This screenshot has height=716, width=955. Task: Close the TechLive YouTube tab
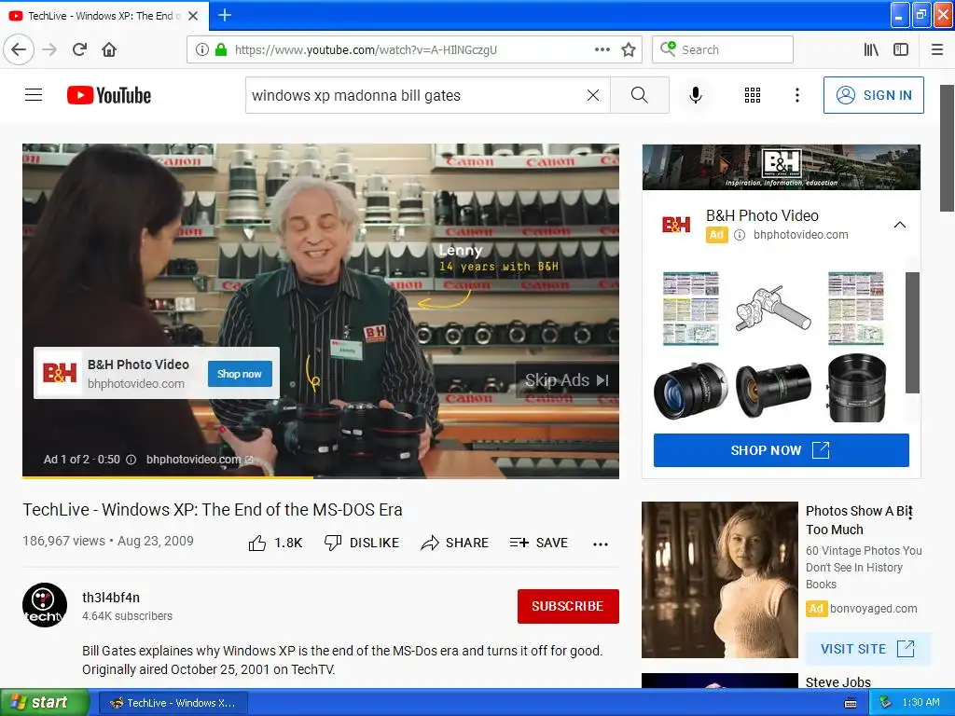[193, 16]
